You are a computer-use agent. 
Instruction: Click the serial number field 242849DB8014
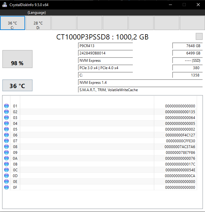106,53
